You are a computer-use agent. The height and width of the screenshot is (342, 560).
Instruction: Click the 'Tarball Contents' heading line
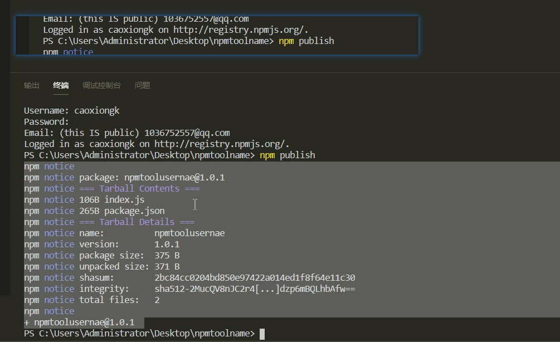coord(112,188)
